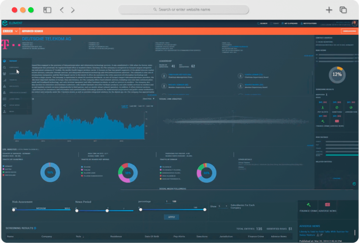Click the Element logo icon
Viewport: 359px width, 243px height.
click(5, 23)
